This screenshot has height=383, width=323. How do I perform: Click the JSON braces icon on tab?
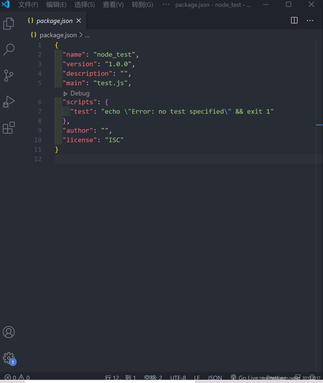[30, 20]
